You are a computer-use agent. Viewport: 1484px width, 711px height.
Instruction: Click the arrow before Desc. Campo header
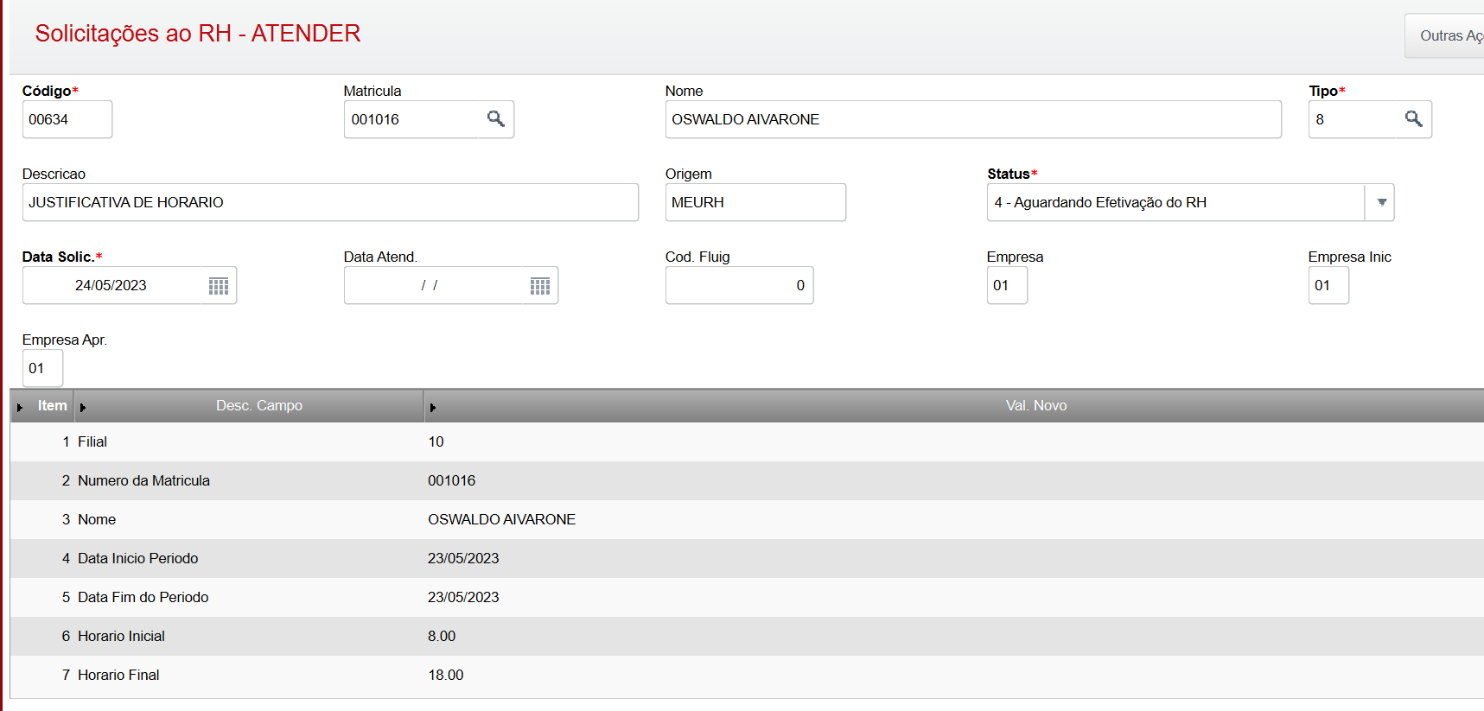click(x=83, y=407)
